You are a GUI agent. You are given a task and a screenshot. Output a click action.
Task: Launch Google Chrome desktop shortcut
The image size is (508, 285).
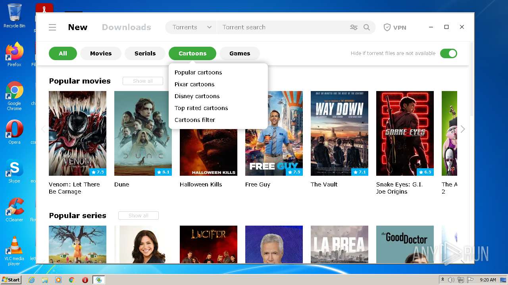14,96
